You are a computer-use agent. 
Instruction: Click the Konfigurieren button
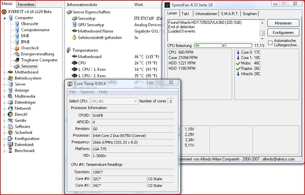(x=283, y=33)
